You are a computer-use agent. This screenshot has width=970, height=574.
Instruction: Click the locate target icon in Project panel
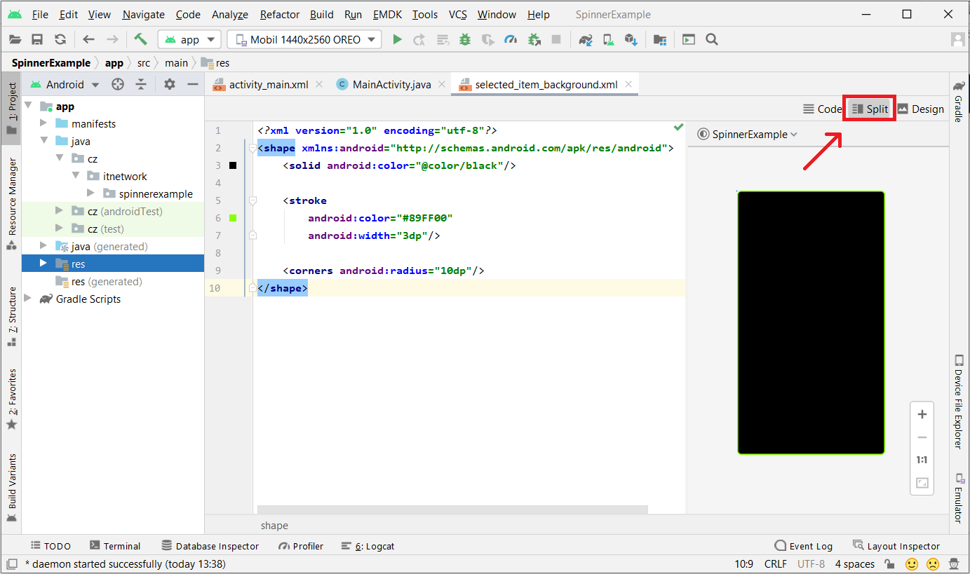tap(118, 85)
